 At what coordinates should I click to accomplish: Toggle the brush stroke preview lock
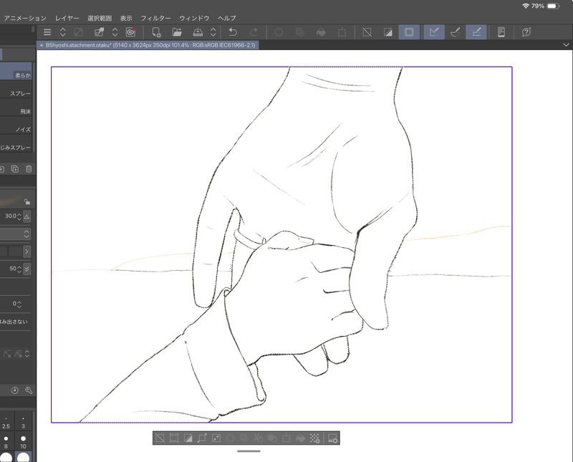27,201
